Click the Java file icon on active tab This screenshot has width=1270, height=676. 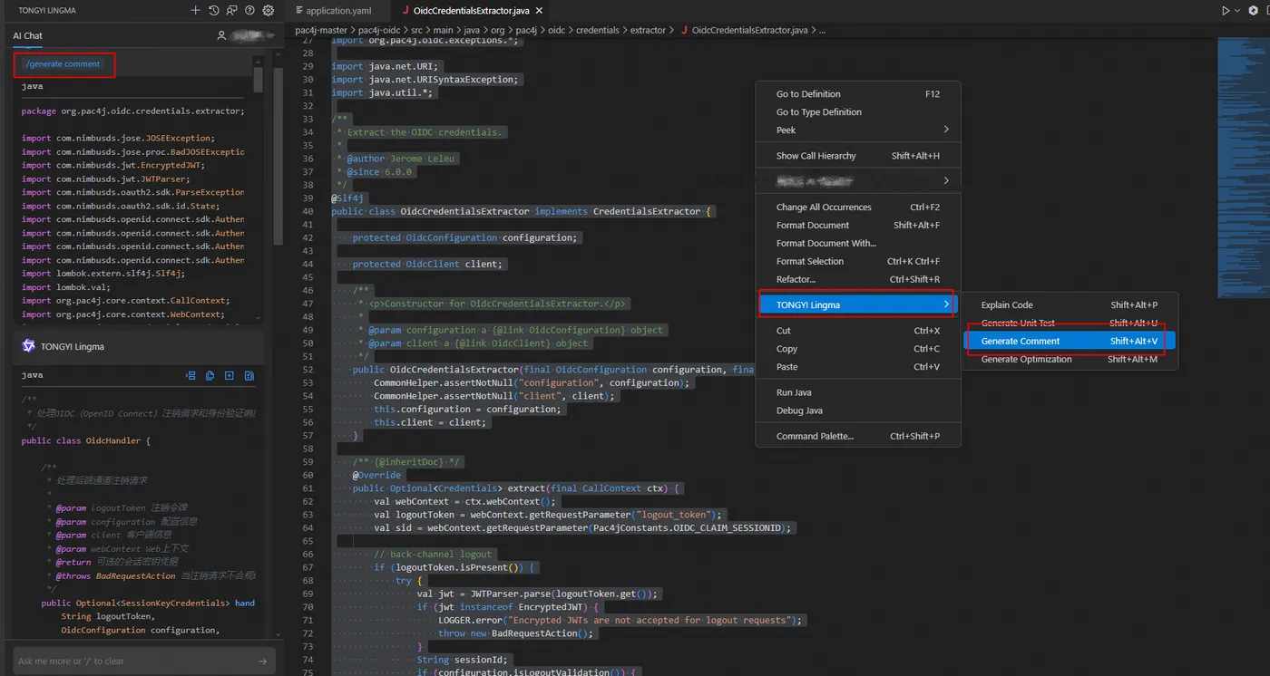click(x=405, y=11)
